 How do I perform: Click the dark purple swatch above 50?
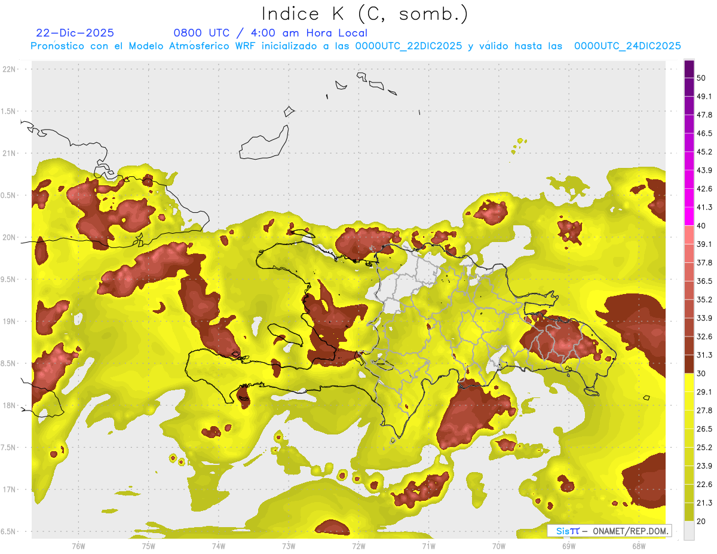(x=689, y=69)
